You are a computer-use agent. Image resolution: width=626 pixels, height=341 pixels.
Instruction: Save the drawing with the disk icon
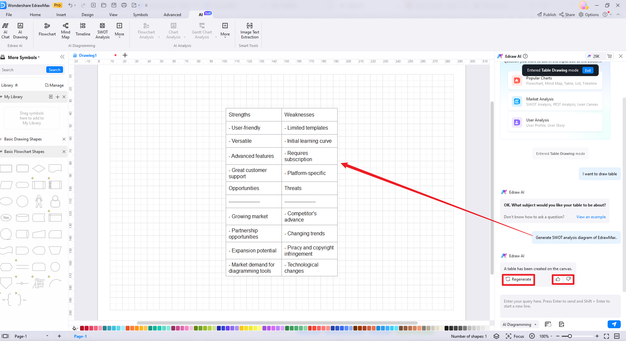(114, 5)
